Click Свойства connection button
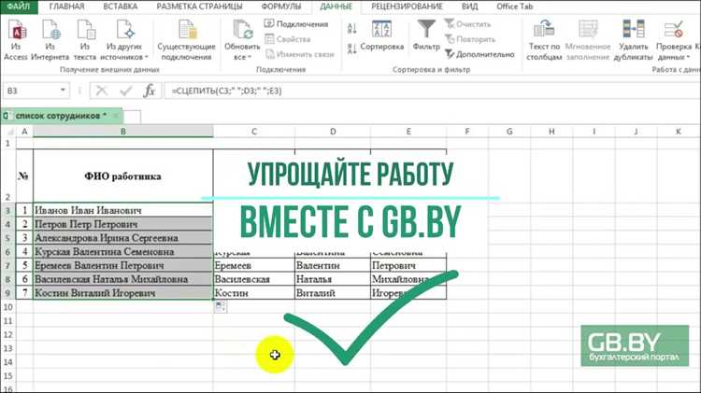 click(x=288, y=39)
